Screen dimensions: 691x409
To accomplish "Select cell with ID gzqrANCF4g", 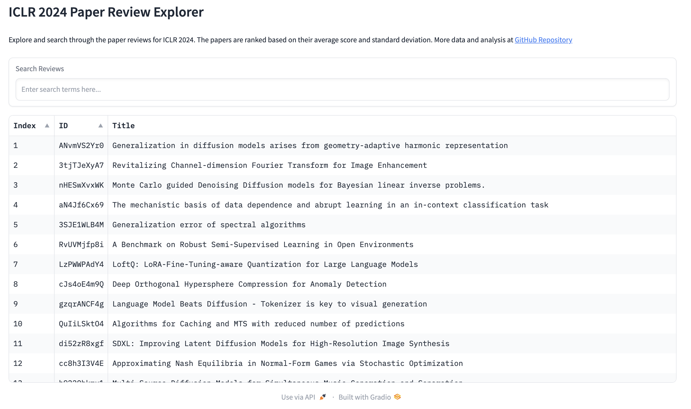I will (81, 304).
